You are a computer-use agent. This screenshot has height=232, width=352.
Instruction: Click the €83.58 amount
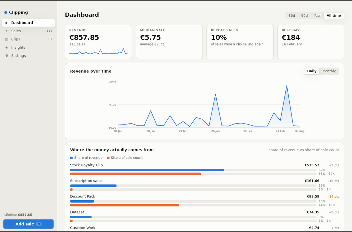[313, 196]
